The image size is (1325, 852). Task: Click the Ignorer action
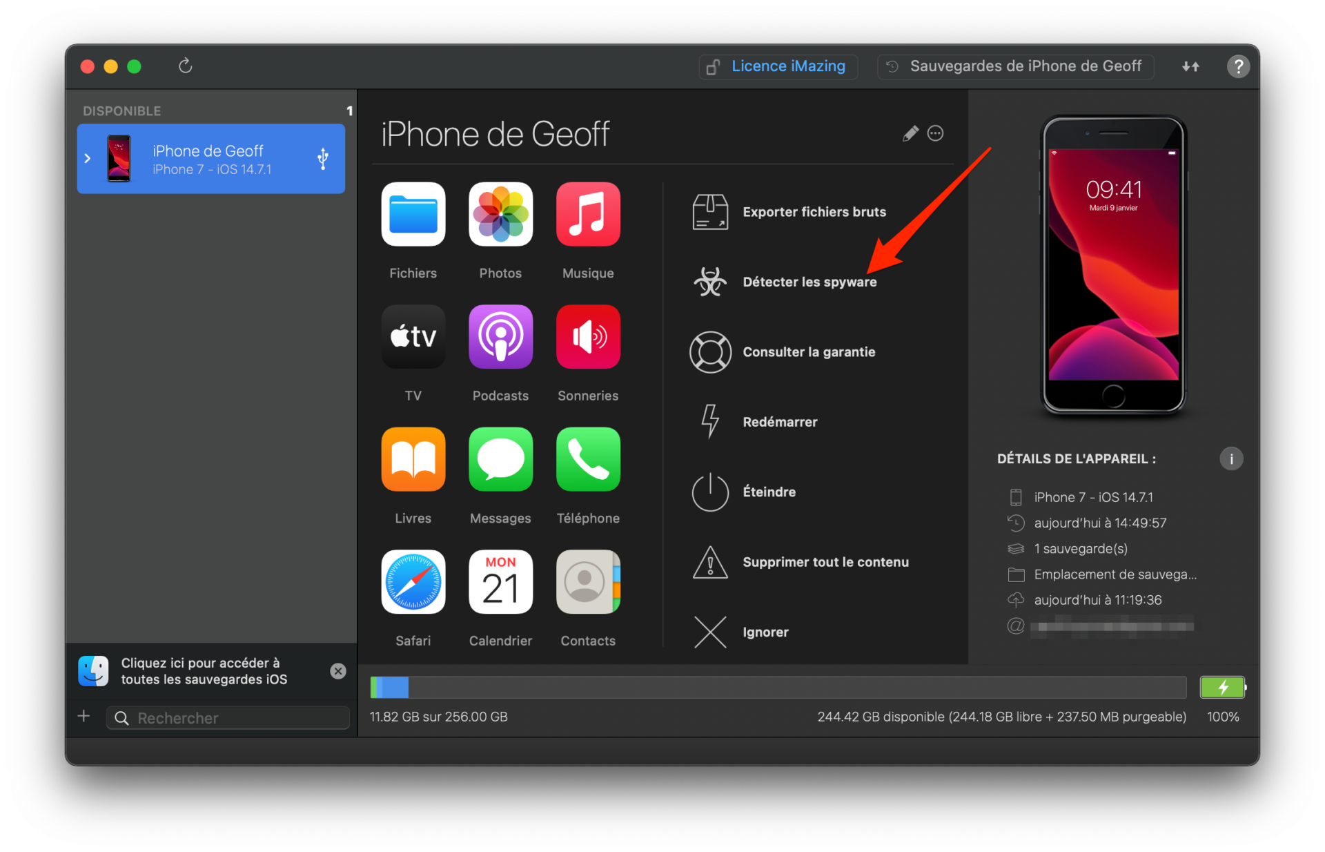[740, 632]
